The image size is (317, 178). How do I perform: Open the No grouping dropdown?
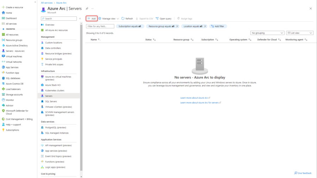267,33
